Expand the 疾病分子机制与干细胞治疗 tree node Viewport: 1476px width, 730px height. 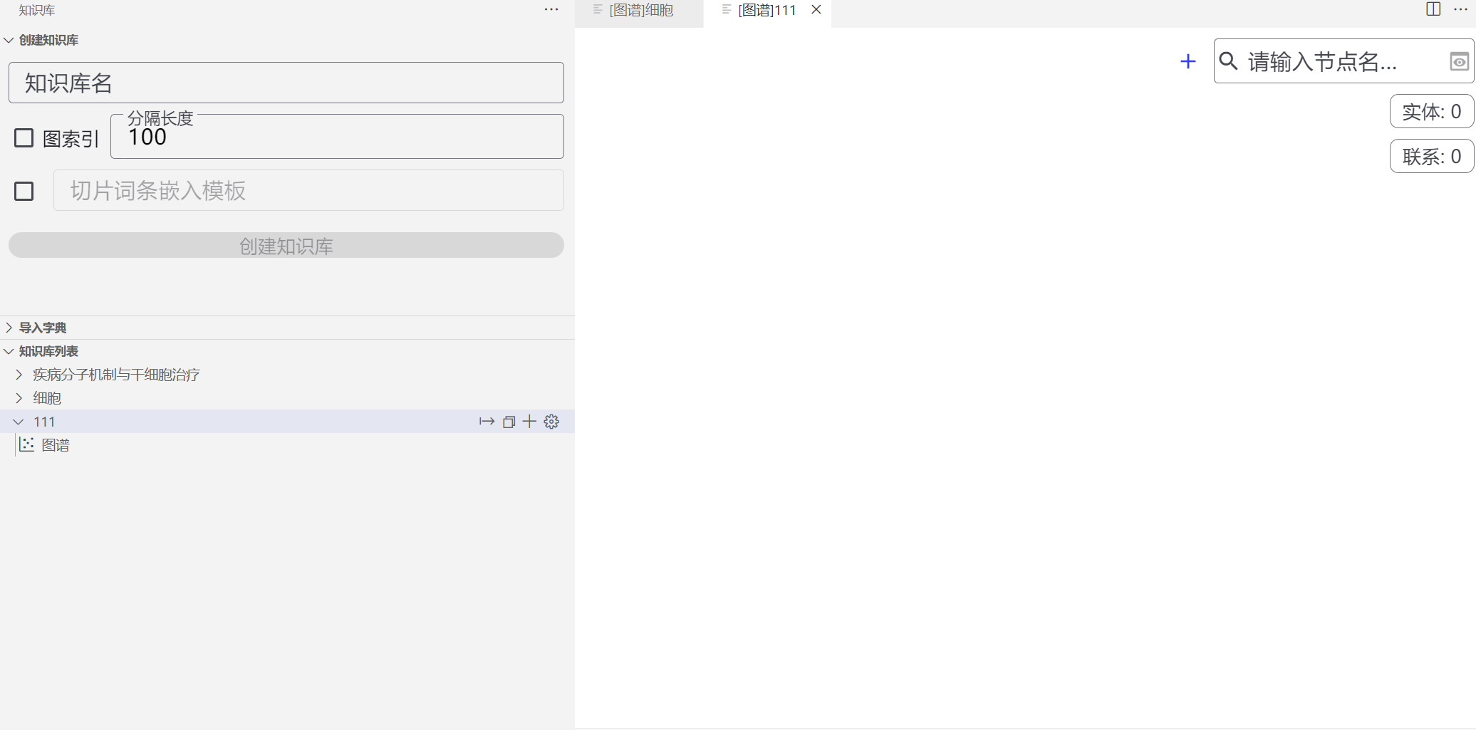19,375
